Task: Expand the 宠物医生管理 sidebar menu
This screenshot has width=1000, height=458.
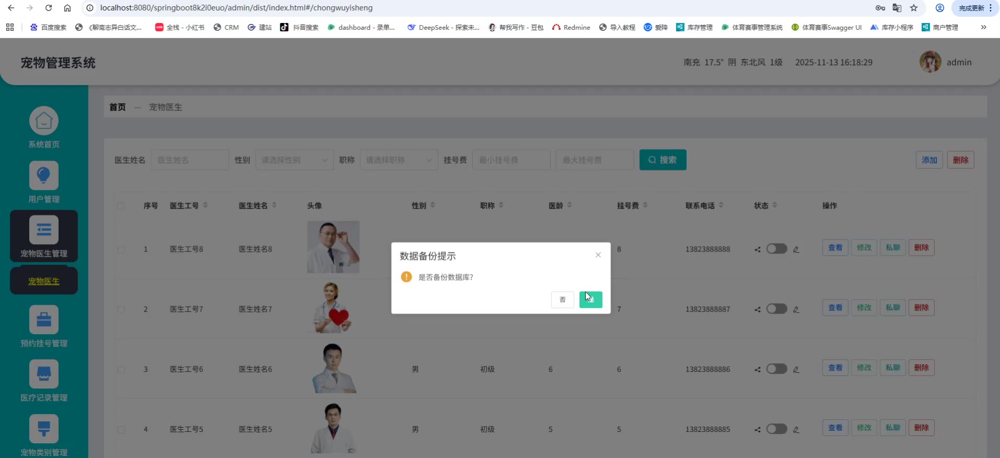Action: [x=44, y=236]
